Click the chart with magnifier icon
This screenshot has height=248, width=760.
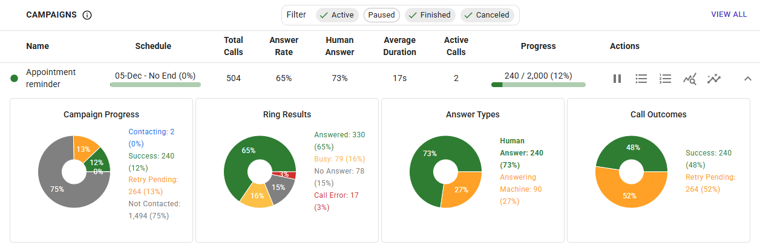tap(690, 79)
